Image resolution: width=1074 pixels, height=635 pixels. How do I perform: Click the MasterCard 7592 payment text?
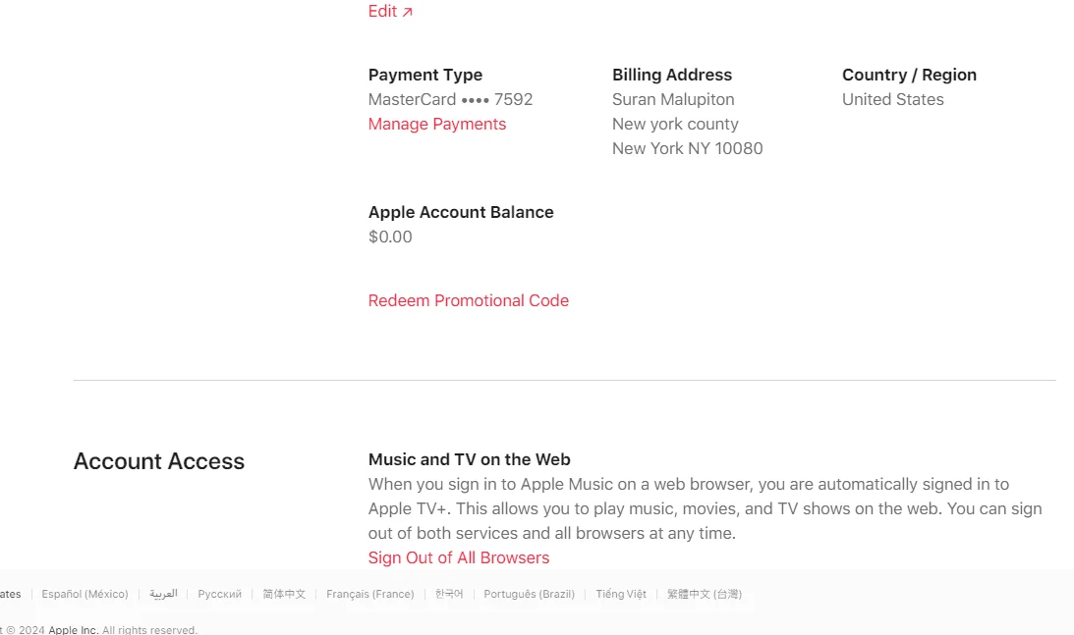(450, 99)
